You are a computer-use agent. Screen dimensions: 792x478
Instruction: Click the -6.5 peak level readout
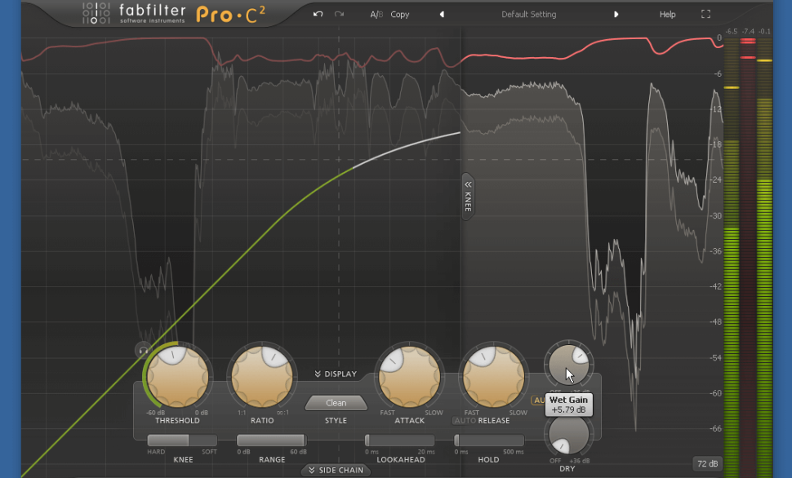(x=732, y=31)
